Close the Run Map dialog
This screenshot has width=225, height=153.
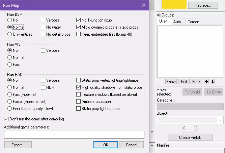[x=144, y=5]
